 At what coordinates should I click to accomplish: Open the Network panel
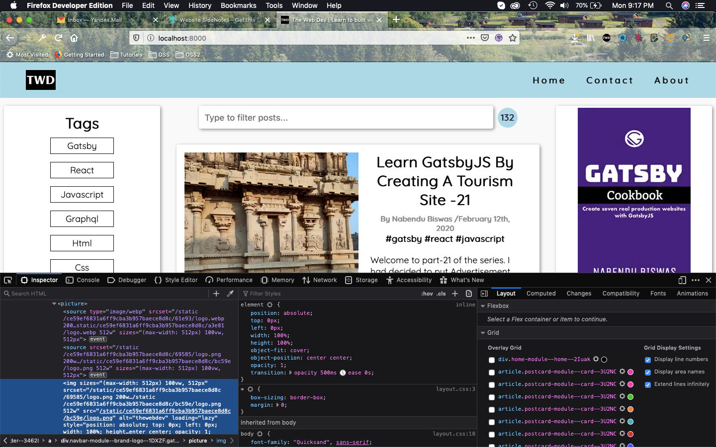(x=320, y=280)
